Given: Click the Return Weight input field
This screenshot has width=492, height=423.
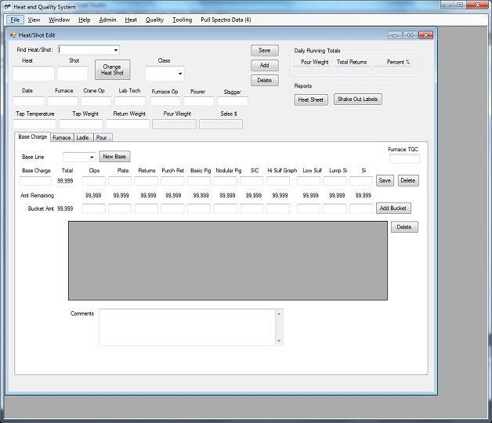Looking at the screenshot, I should [x=128, y=124].
